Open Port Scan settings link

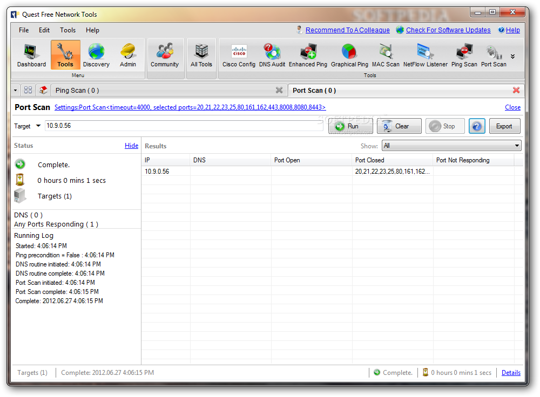pos(190,107)
